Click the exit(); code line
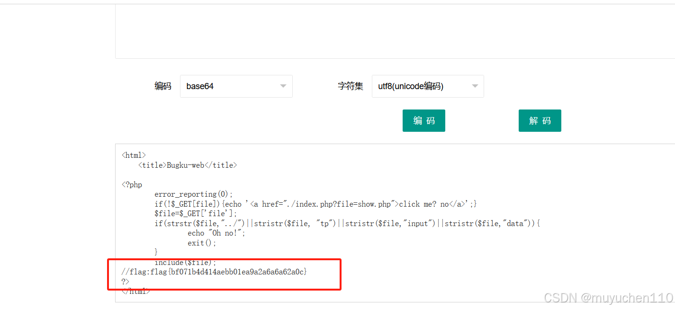This screenshot has height=310, width=675. pyautogui.click(x=202, y=243)
